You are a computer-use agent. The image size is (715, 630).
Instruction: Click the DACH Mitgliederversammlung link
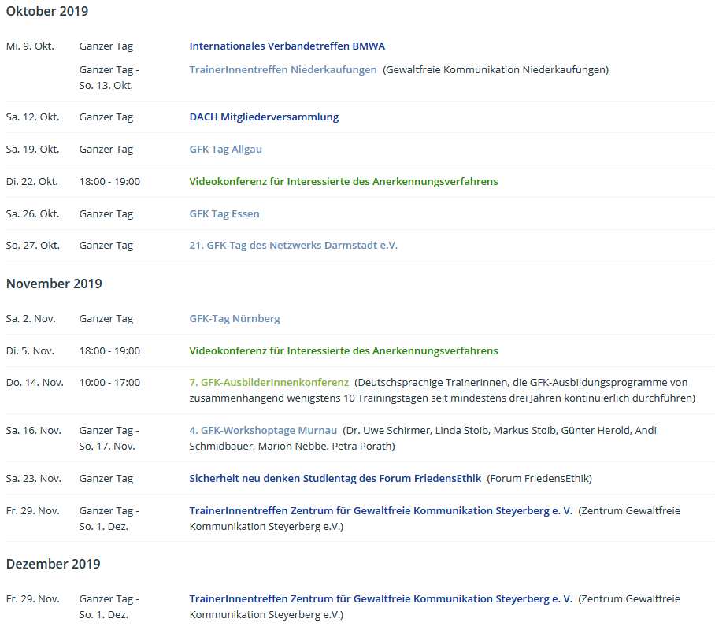pos(264,117)
